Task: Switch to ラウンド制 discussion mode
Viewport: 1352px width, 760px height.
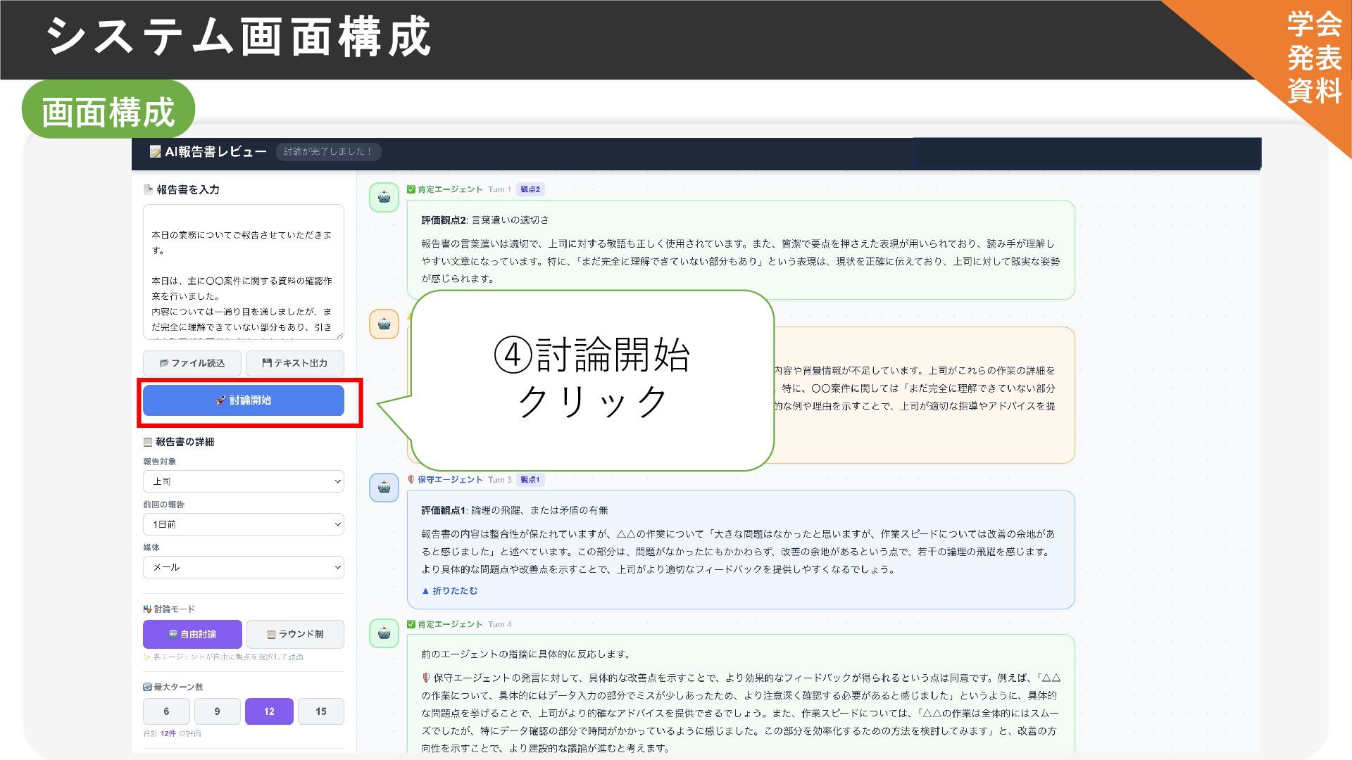Action: 295,634
